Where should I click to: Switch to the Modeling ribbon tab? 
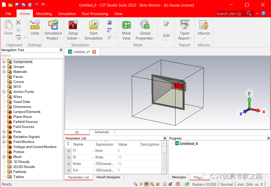coord(44,14)
